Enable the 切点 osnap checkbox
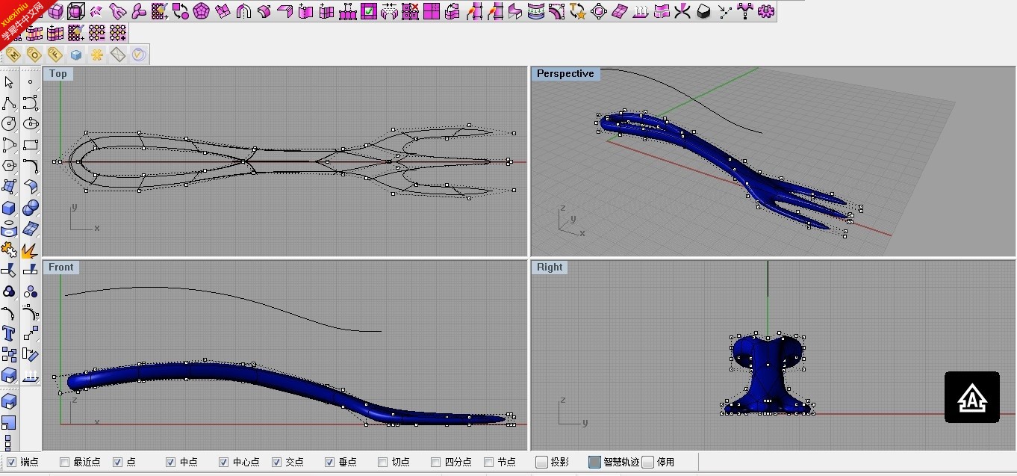The image size is (1017, 476). (383, 462)
